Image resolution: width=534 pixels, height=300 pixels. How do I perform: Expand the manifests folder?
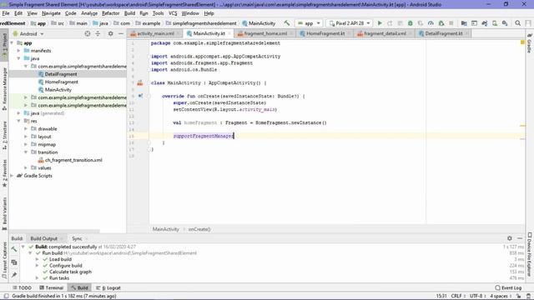[x=18, y=51]
